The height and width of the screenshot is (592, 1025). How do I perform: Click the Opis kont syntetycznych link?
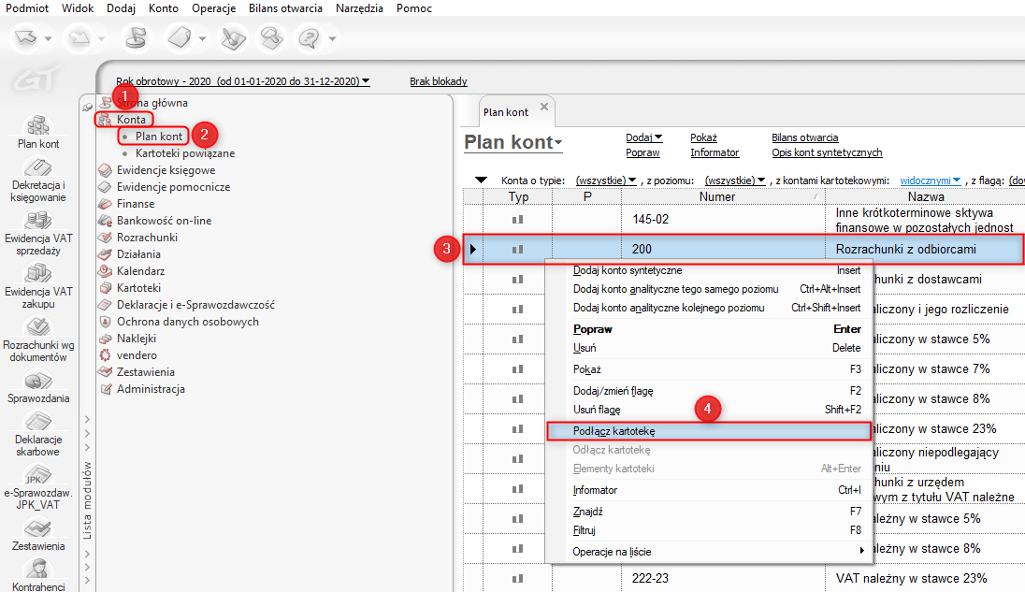coord(827,152)
